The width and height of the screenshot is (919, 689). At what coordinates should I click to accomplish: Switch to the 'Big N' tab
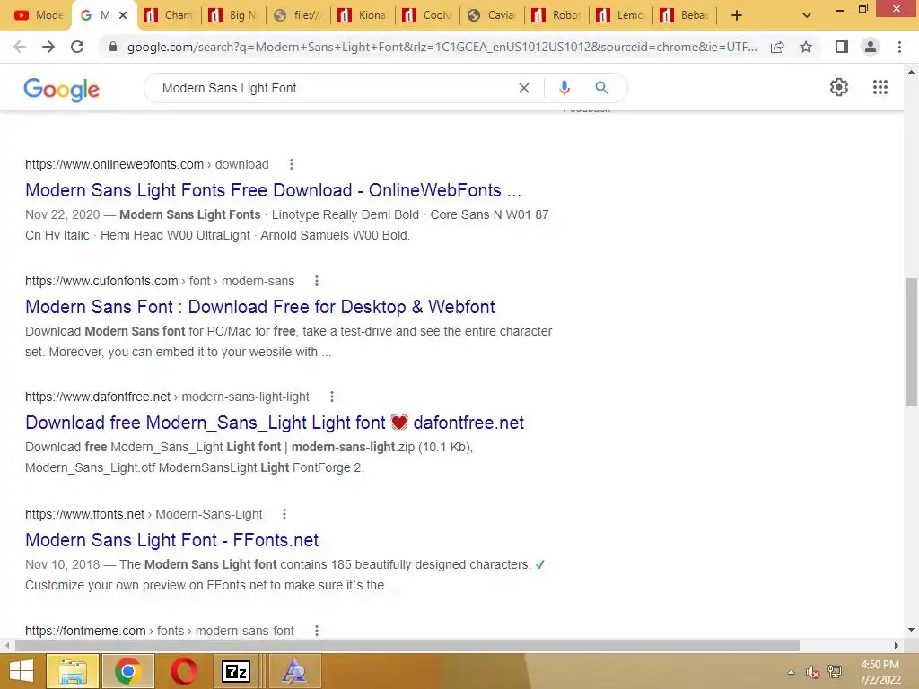point(234,15)
